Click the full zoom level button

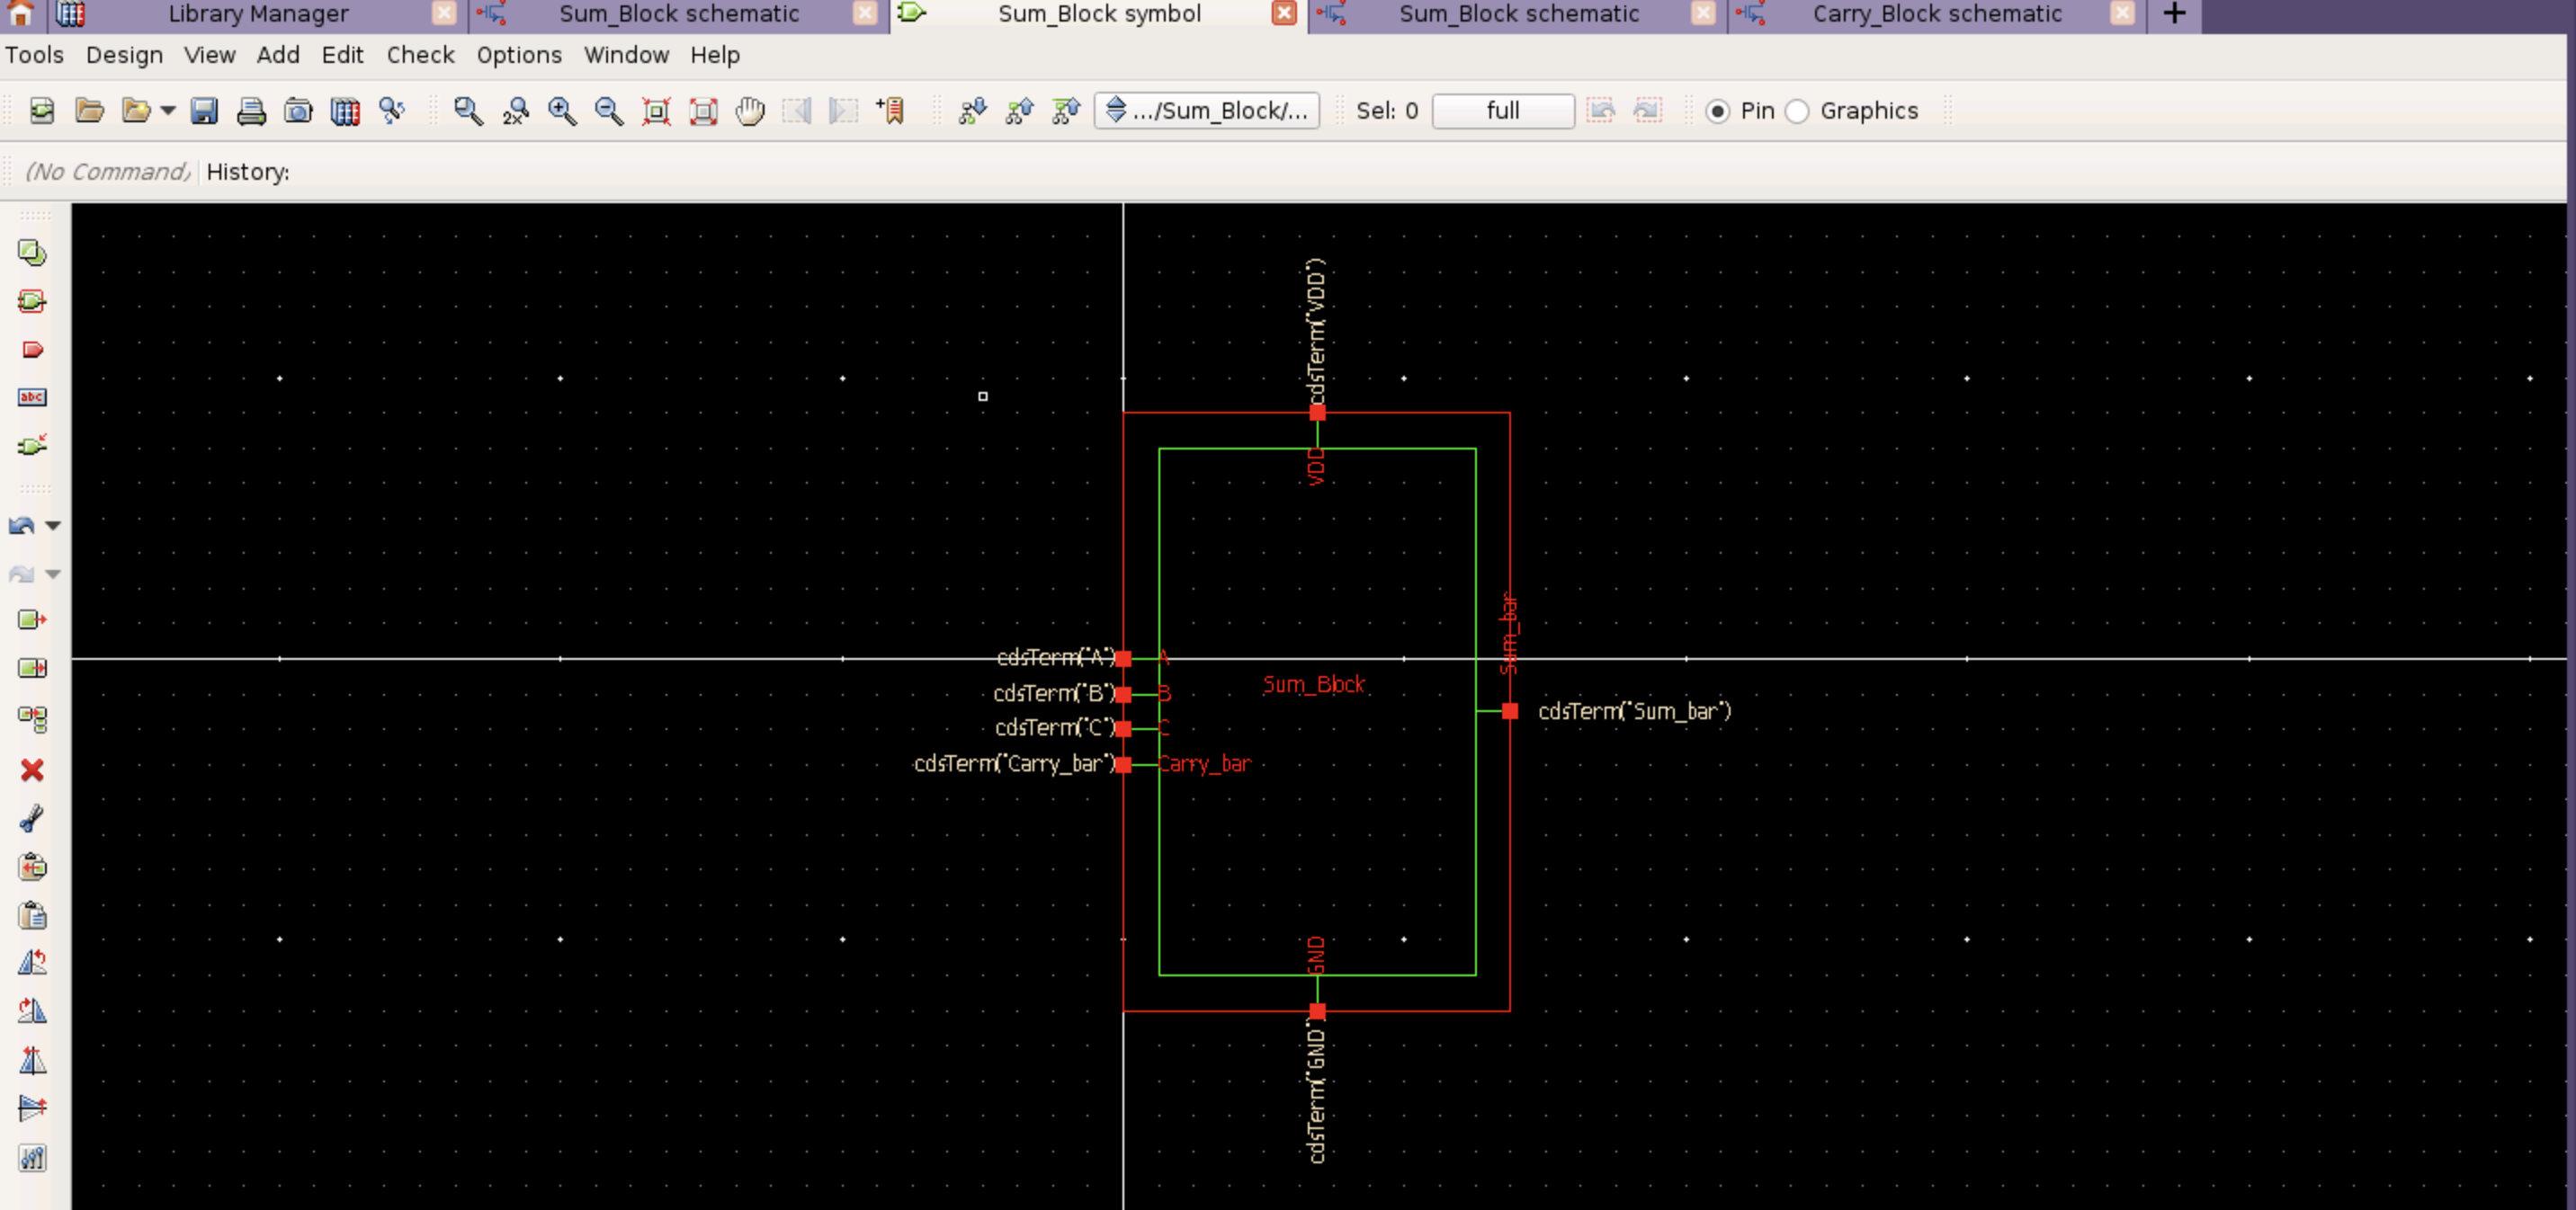tap(1503, 111)
